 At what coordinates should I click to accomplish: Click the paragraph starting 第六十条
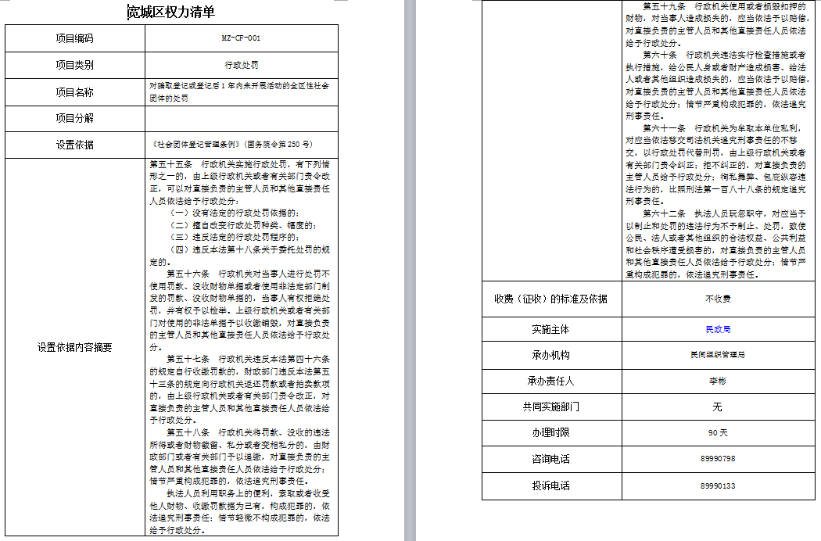[715, 85]
